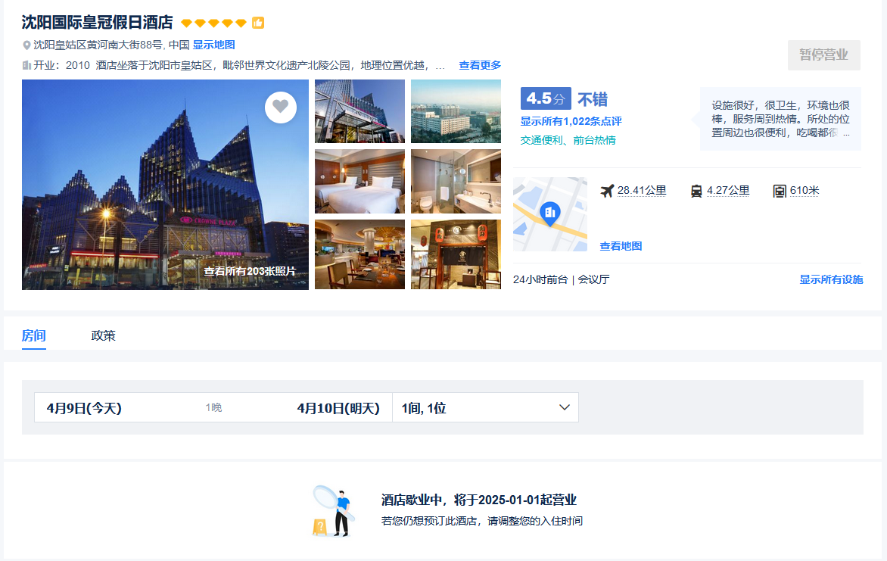The width and height of the screenshot is (887, 561).
Task: Click the heart favorite icon on main photo
Action: [281, 107]
